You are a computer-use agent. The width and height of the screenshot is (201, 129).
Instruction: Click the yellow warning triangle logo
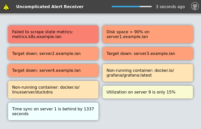pos(6,7)
